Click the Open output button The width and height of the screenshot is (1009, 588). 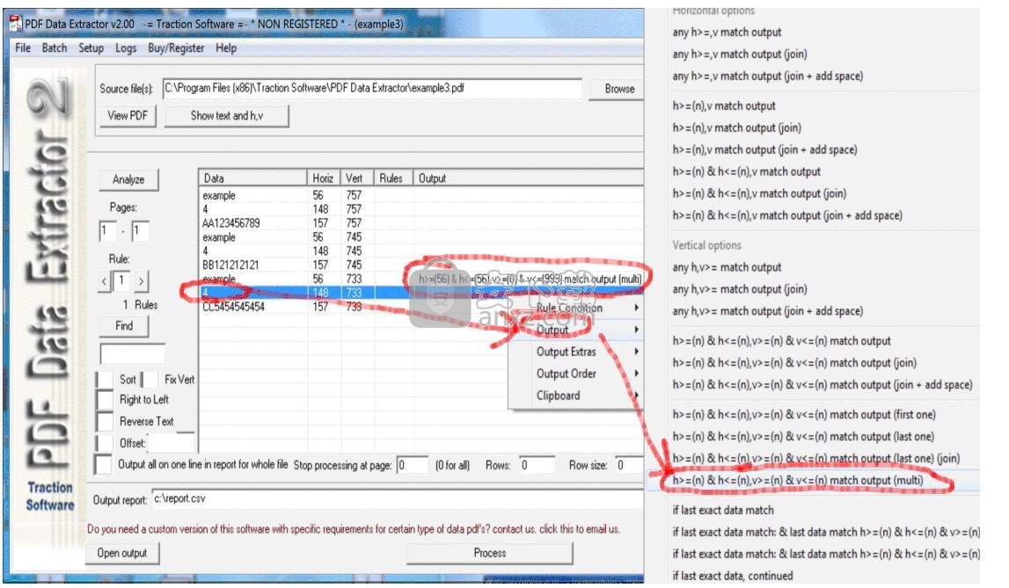pos(122,553)
